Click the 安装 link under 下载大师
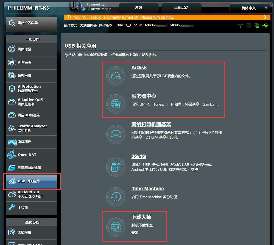Screen dimensions: 274x245 click(135, 233)
